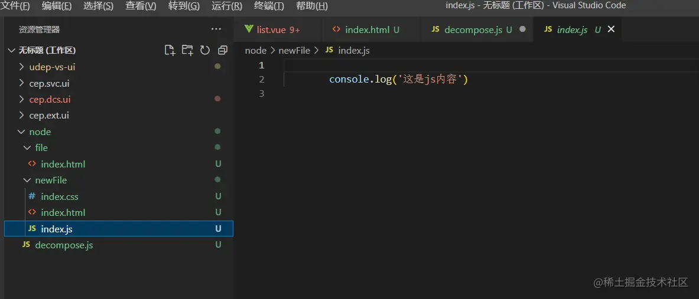Close the index.js editor tab
The height and width of the screenshot is (299, 699).
[612, 29]
